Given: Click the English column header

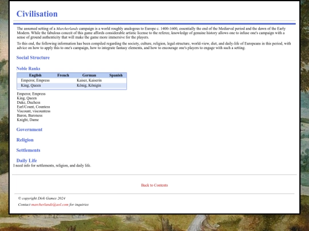Looking at the screenshot, I should click(35, 75).
